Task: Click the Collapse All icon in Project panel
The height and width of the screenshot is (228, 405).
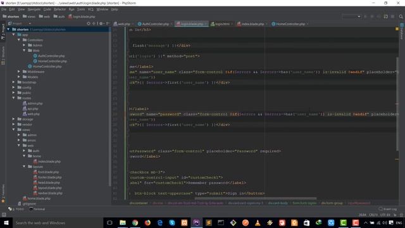Action: click(x=94, y=23)
